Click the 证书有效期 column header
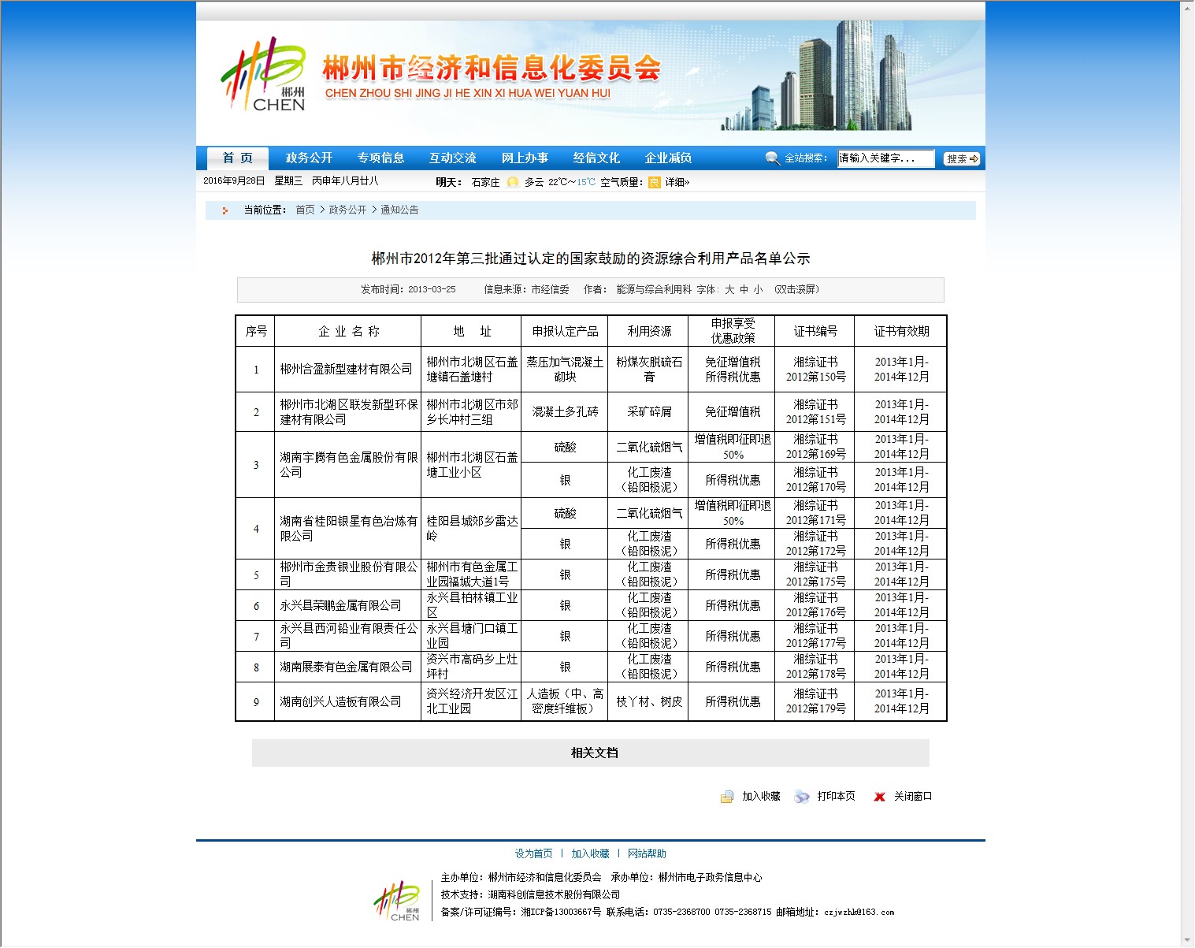 click(901, 332)
